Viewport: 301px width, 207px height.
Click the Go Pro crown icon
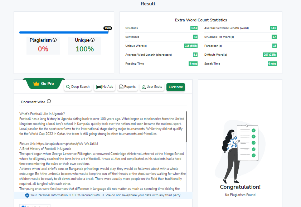point(36,84)
